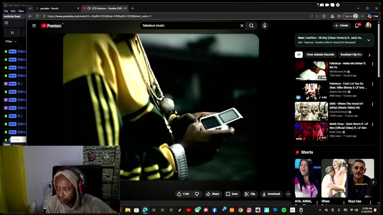
Task: Open a new browser tab
Action: pyautogui.click(x=132, y=8)
